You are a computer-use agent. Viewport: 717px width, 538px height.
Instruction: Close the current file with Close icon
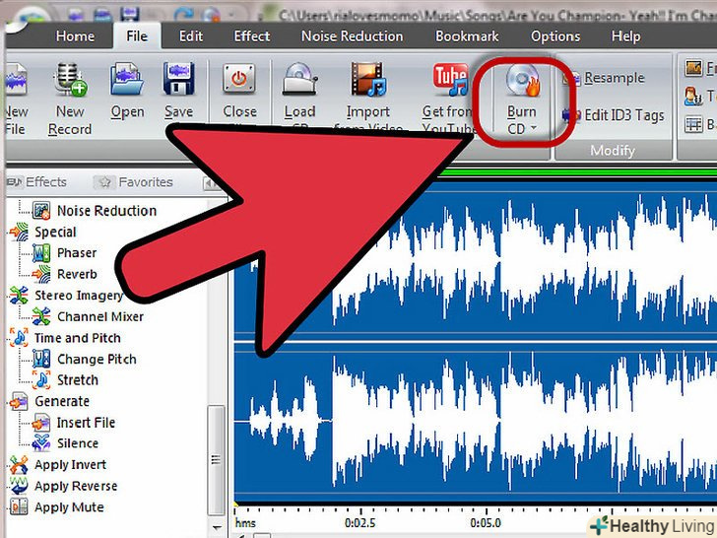(238, 78)
